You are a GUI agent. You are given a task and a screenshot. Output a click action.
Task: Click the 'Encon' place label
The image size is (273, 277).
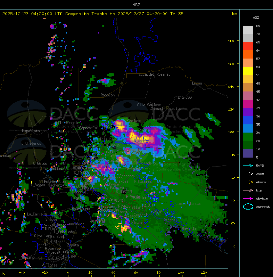197,83
